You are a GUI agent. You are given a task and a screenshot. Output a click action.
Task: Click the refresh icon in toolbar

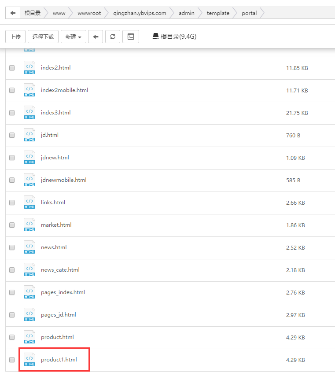coord(113,37)
